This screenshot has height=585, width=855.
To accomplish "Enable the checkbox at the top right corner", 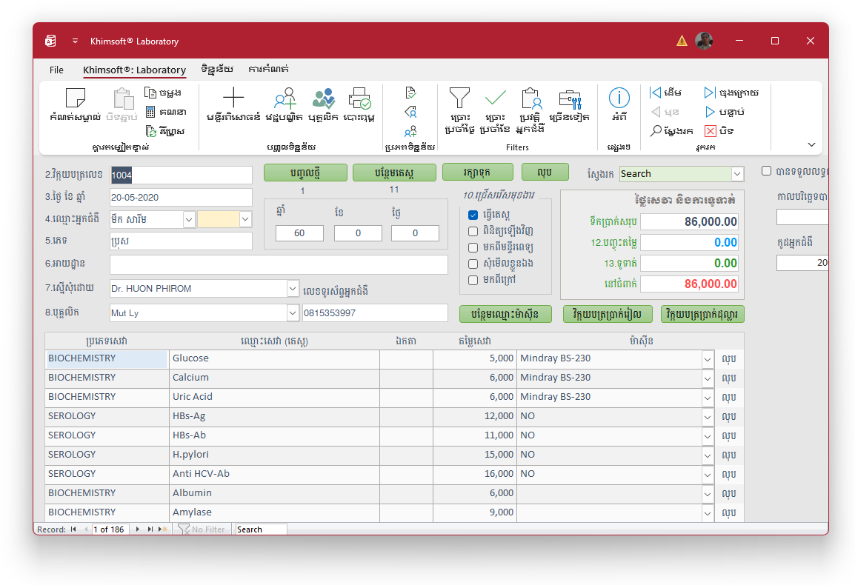I will pyautogui.click(x=767, y=170).
